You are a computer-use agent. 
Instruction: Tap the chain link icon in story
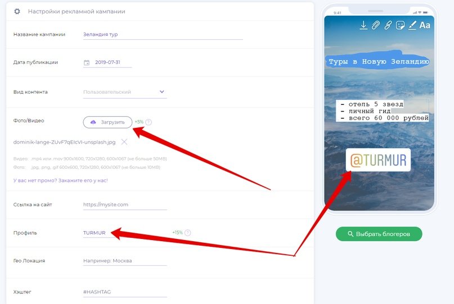coord(388,25)
